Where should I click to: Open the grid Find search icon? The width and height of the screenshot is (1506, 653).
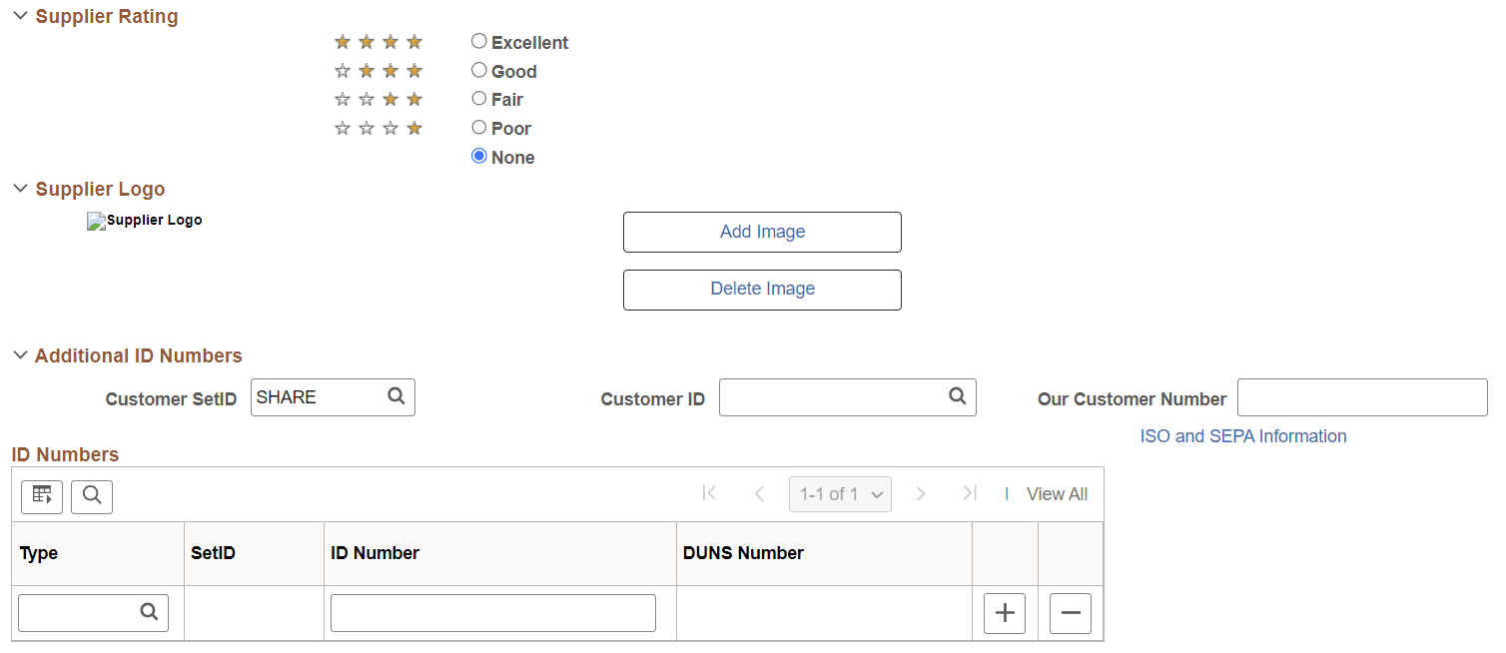pyautogui.click(x=91, y=496)
